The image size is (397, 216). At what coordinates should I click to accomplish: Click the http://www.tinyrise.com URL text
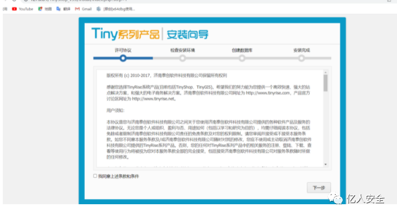tap(267, 93)
